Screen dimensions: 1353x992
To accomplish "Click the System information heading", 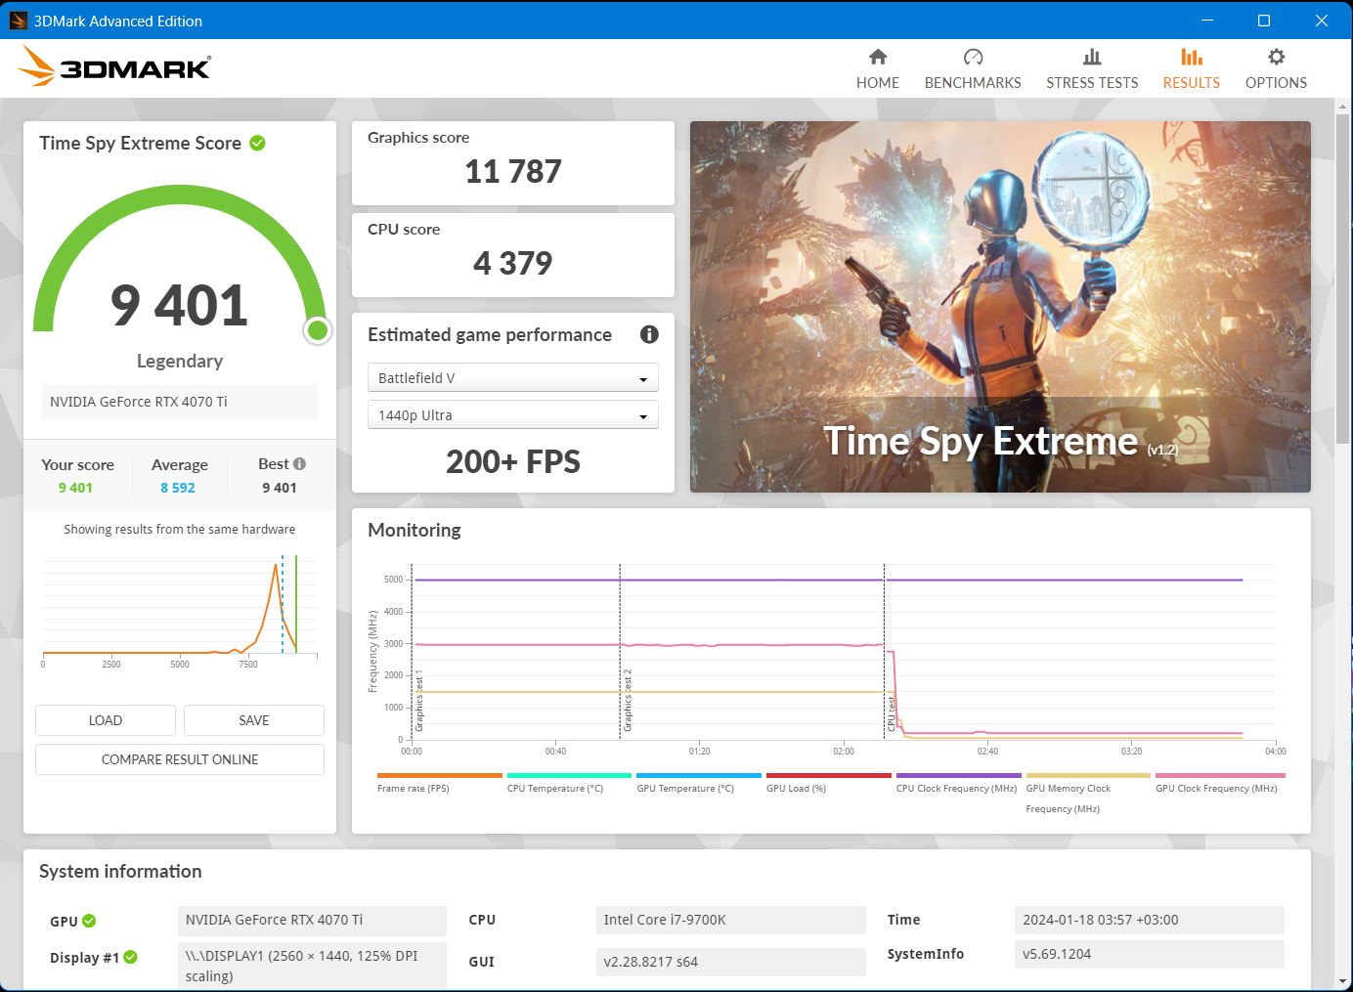I will click(x=120, y=871).
